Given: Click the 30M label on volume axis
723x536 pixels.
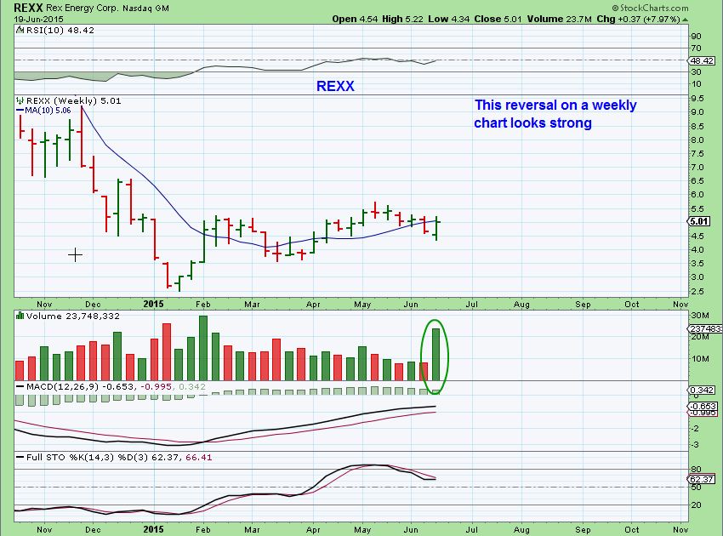Looking at the screenshot, I should click(700, 315).
